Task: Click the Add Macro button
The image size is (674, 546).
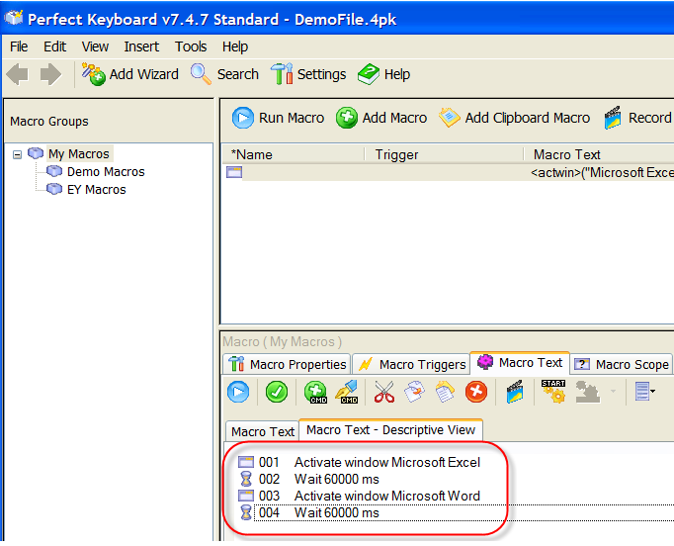Action: point(381,118)
